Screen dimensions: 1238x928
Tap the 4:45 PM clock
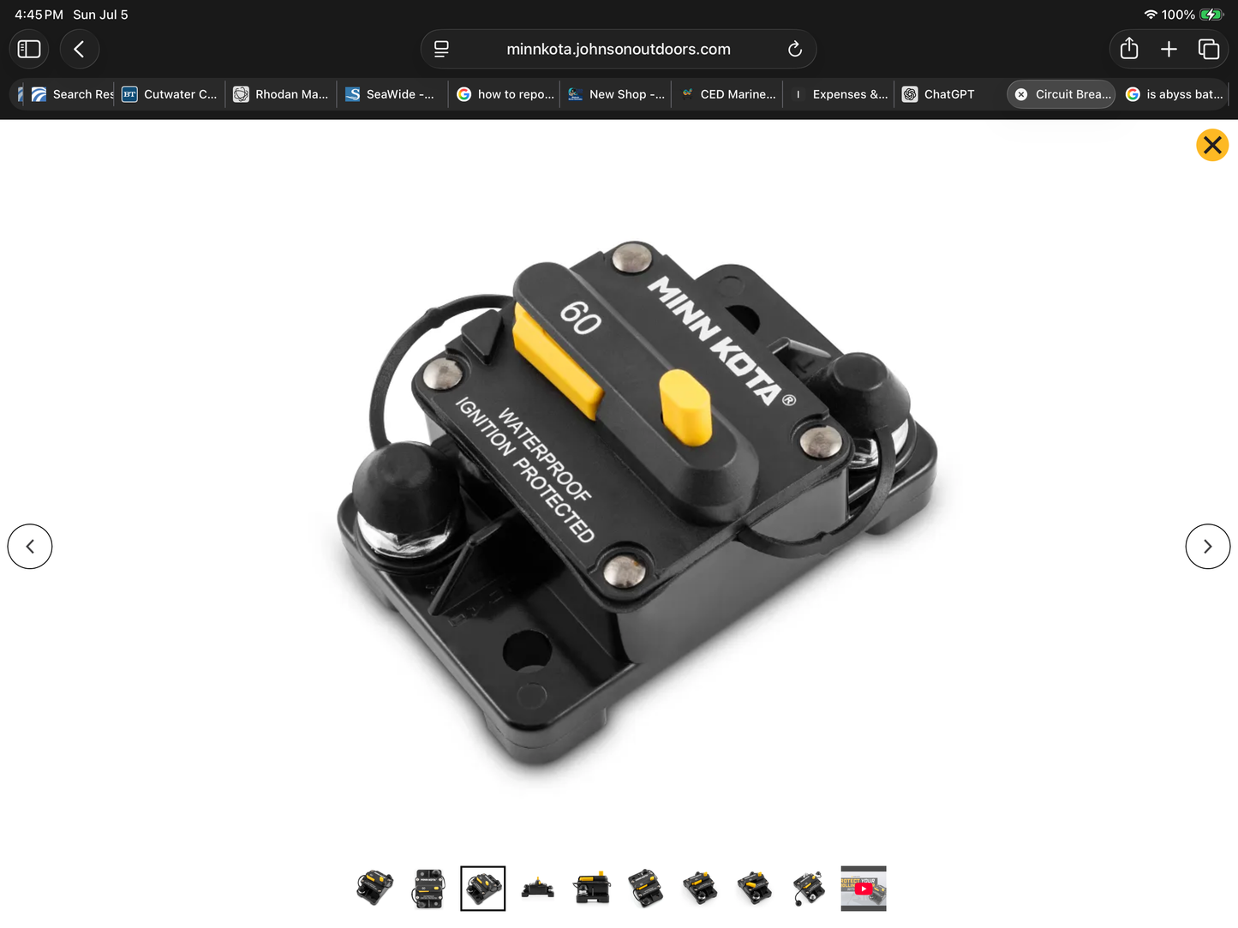tap(39, 15)
